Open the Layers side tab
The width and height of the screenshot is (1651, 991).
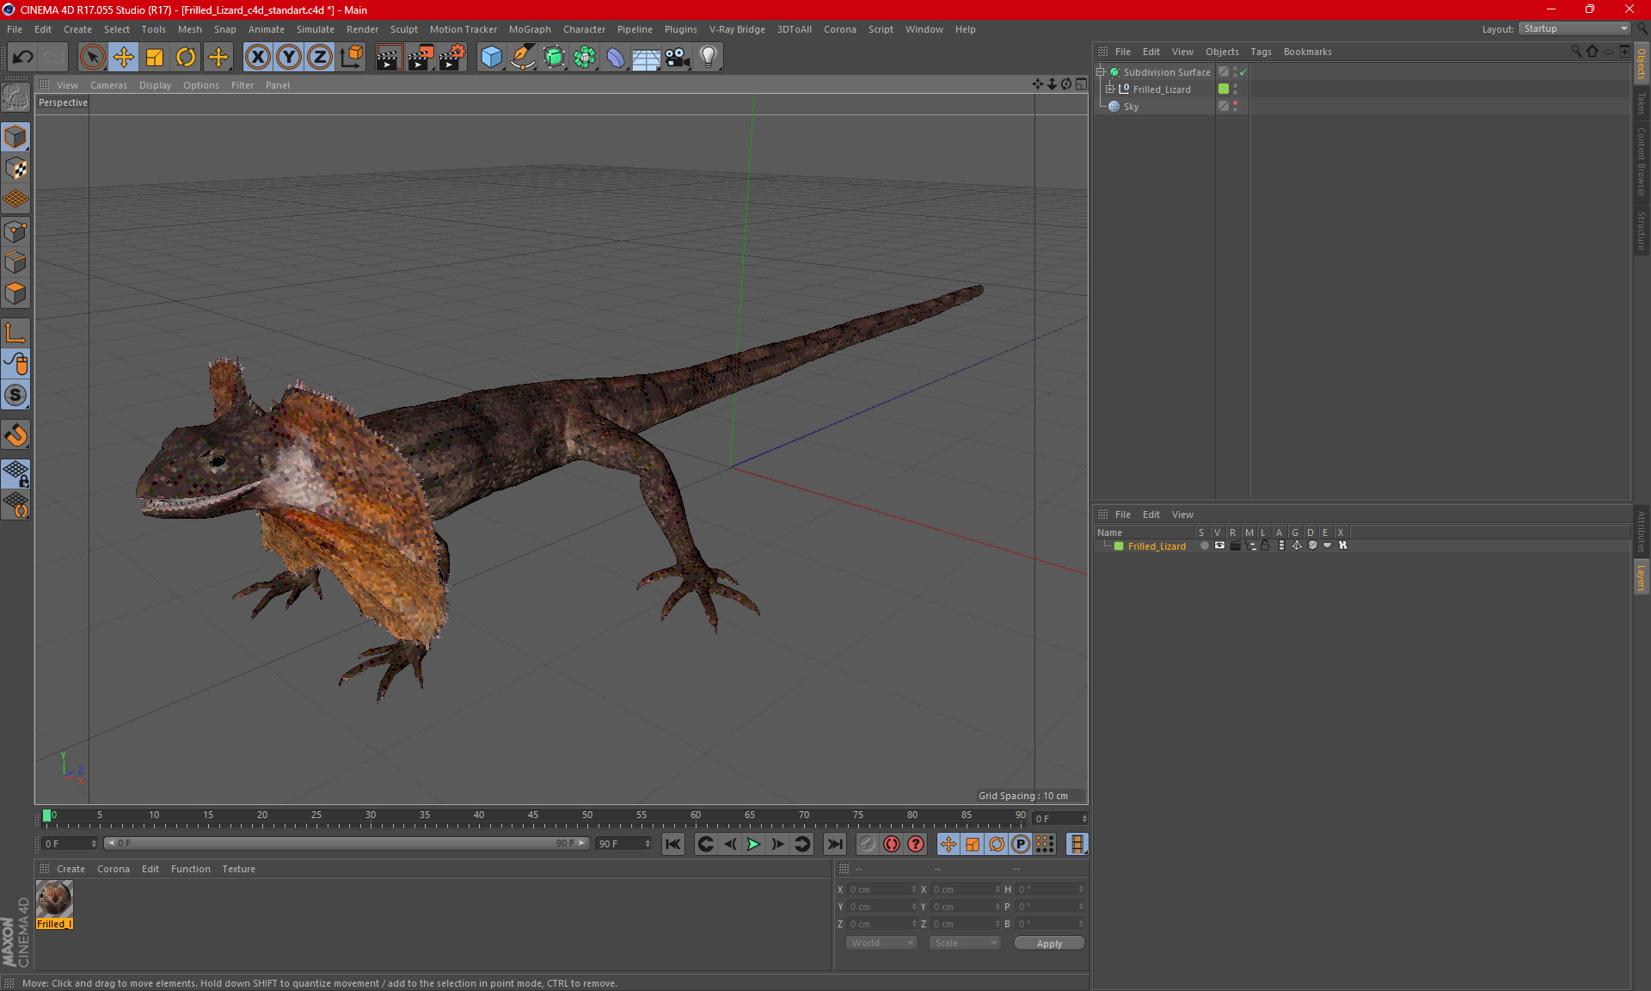point(1642,577)
